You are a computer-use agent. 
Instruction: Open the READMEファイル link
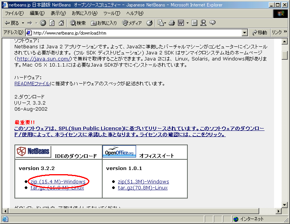point(32,84)
